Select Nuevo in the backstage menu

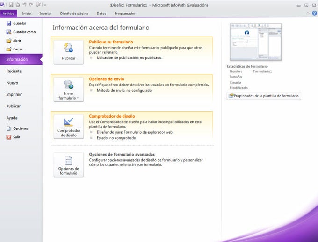[x=12, y=83]
